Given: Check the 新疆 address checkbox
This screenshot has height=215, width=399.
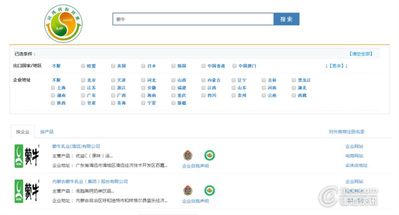Looking at the screenshot, I should tap(173, 103).
